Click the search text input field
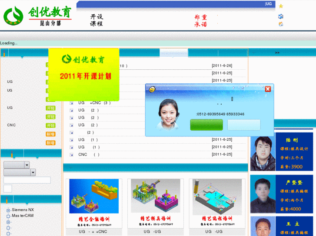The image size is (316, 236). coord(27,180)
